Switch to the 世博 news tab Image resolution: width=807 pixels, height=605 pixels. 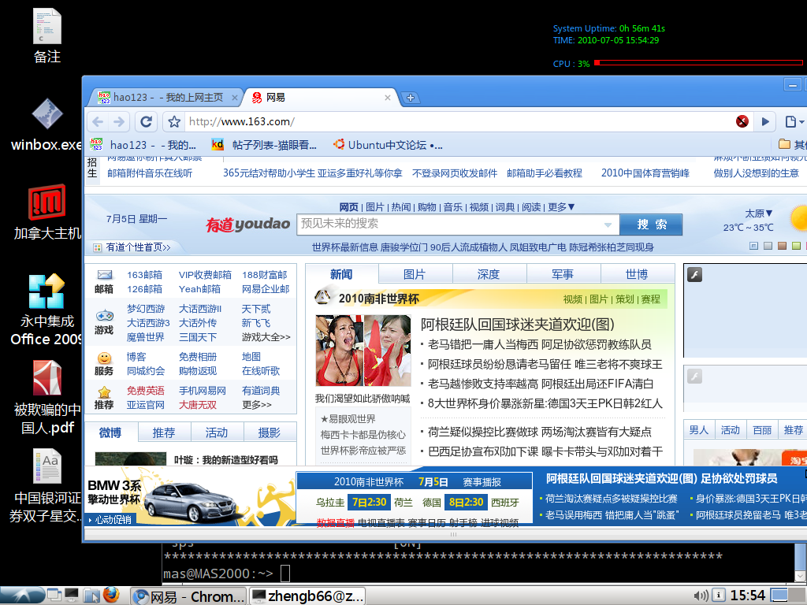(637, 274)
